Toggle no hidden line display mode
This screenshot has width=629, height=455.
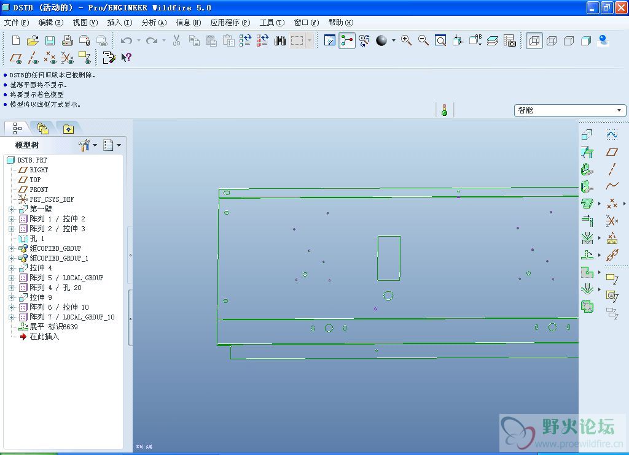point(569,40)
